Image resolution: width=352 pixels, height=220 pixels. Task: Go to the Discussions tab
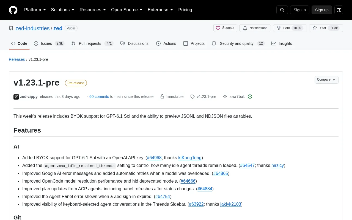tap(134, 43)
